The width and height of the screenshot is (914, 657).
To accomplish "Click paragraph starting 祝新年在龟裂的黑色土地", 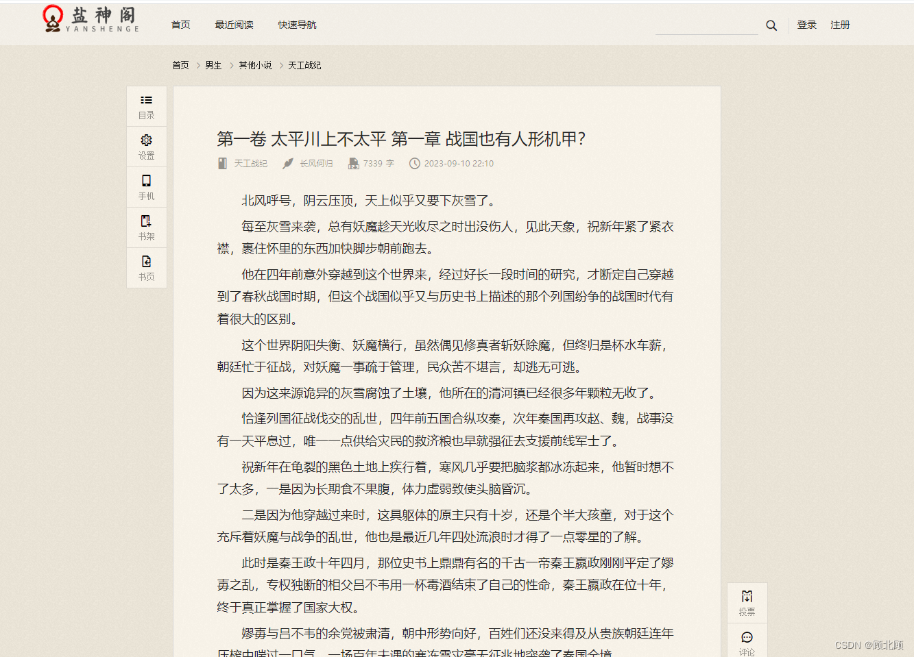I will (446, 478).
